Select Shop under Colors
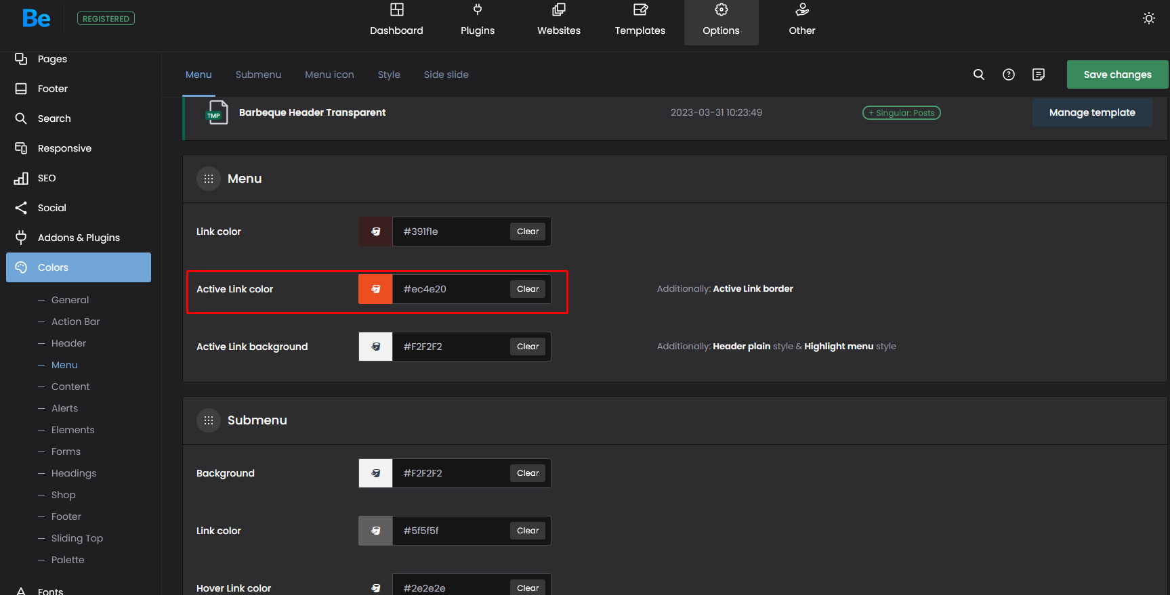Viewport: 1170px width, 595px height. tap(63, 495)
